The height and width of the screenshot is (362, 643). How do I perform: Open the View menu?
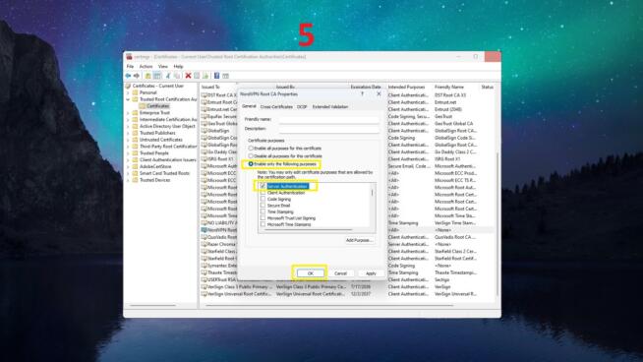pyautogui.click(x=163, y=67)
